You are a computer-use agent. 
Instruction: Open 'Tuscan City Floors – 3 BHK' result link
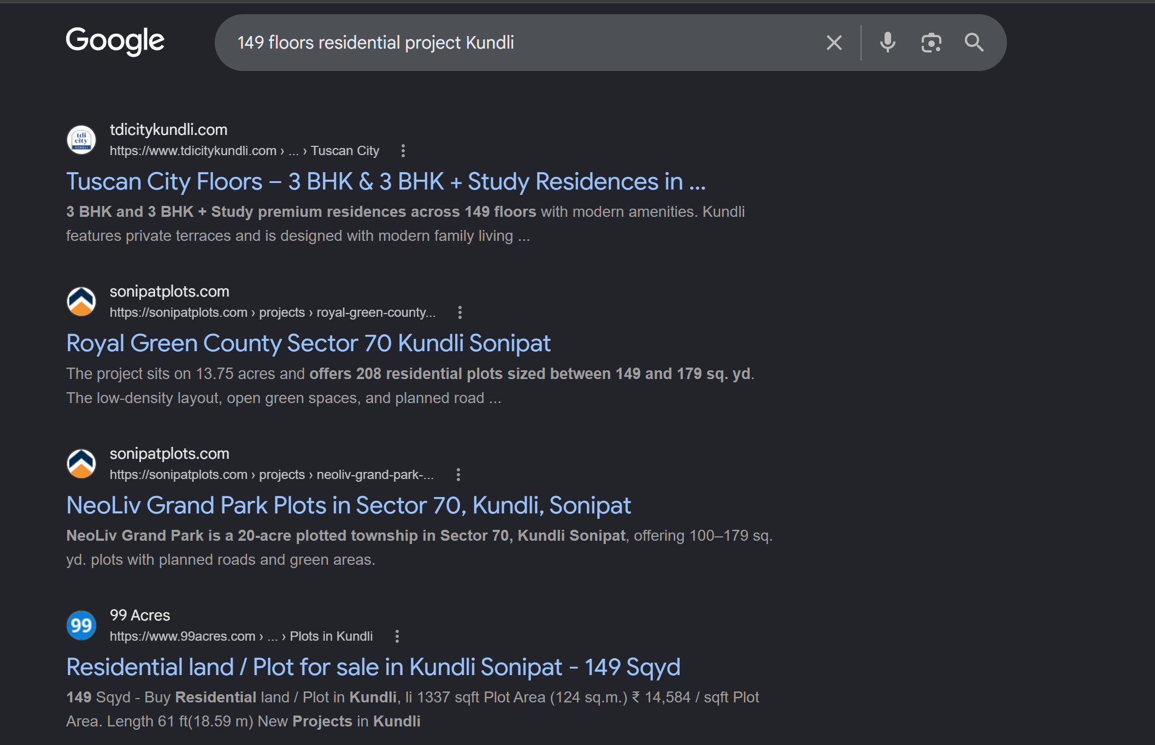pyautogui.click(x=386, y=182)
